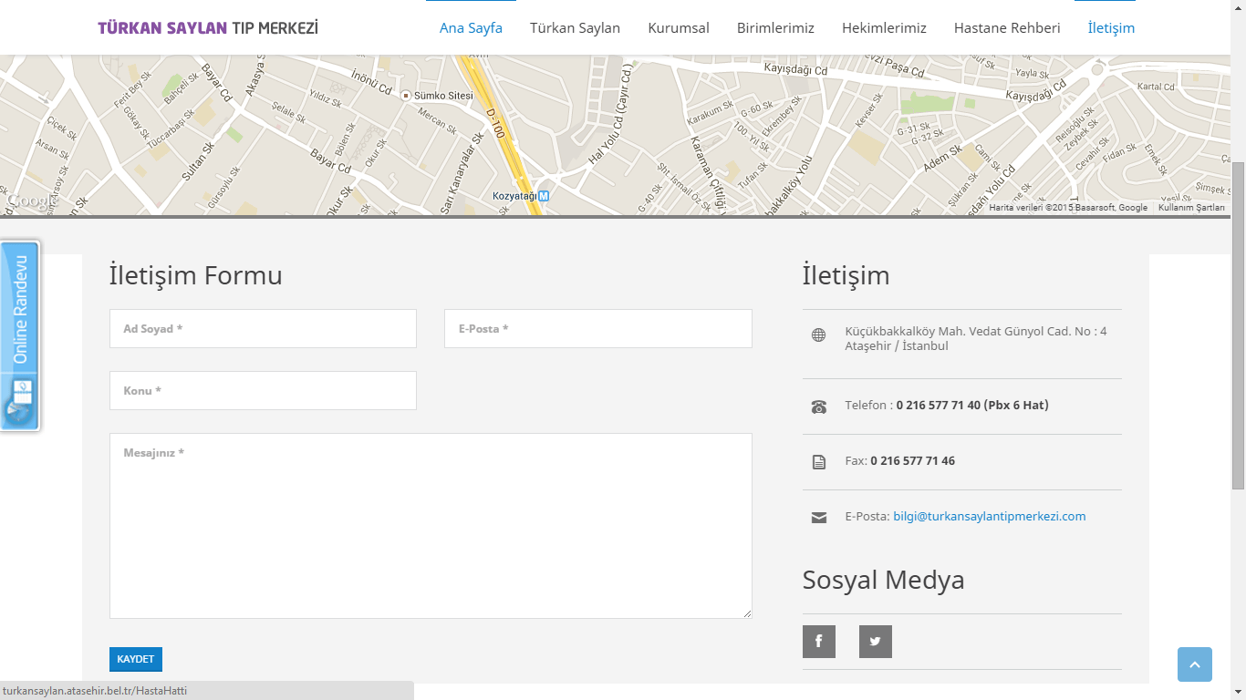Click the İletişim Formu heading

(195, 275)
